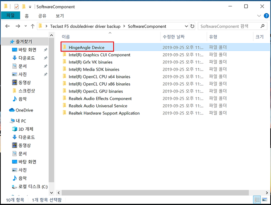Image resolution: width=271 pixels, height=205 pixels.
Task: Click the properties checkmark icon in title bar
Action: [17, 7]
